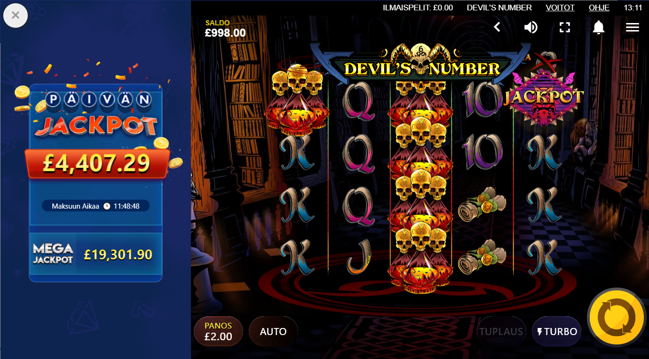Click the pink JACKPOT emblem icon
649x359 pixels.
click(x=544, y=99)
